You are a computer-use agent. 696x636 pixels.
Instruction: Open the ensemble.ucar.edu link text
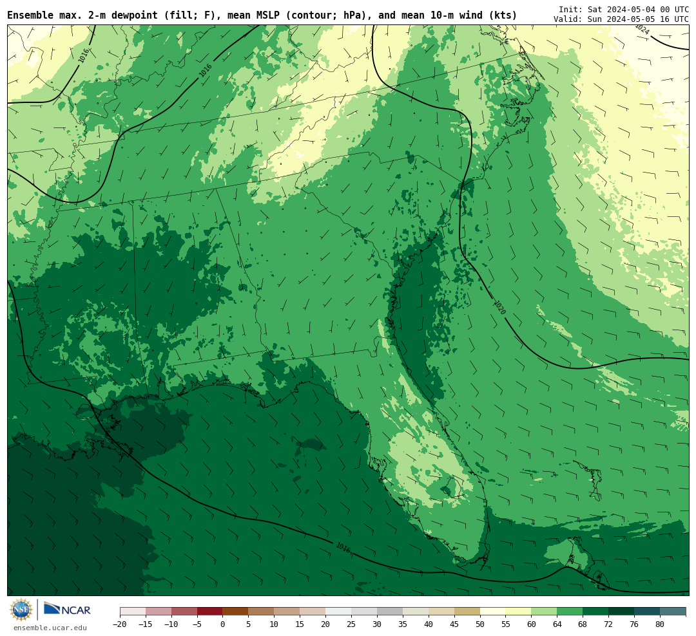pos(50,628)
